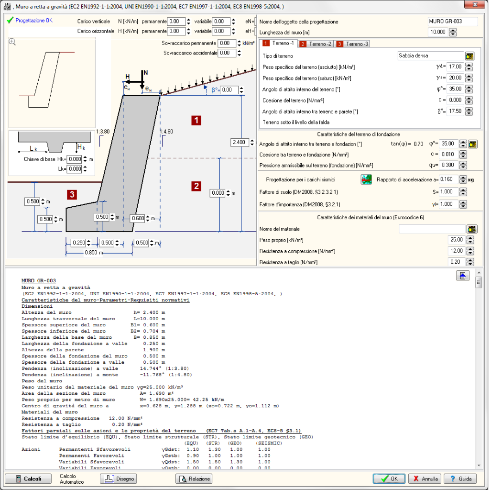This screenshot has height=490, width=502.
Task: Click the underlined MURO GR-003 report heading
Action: 39,281
